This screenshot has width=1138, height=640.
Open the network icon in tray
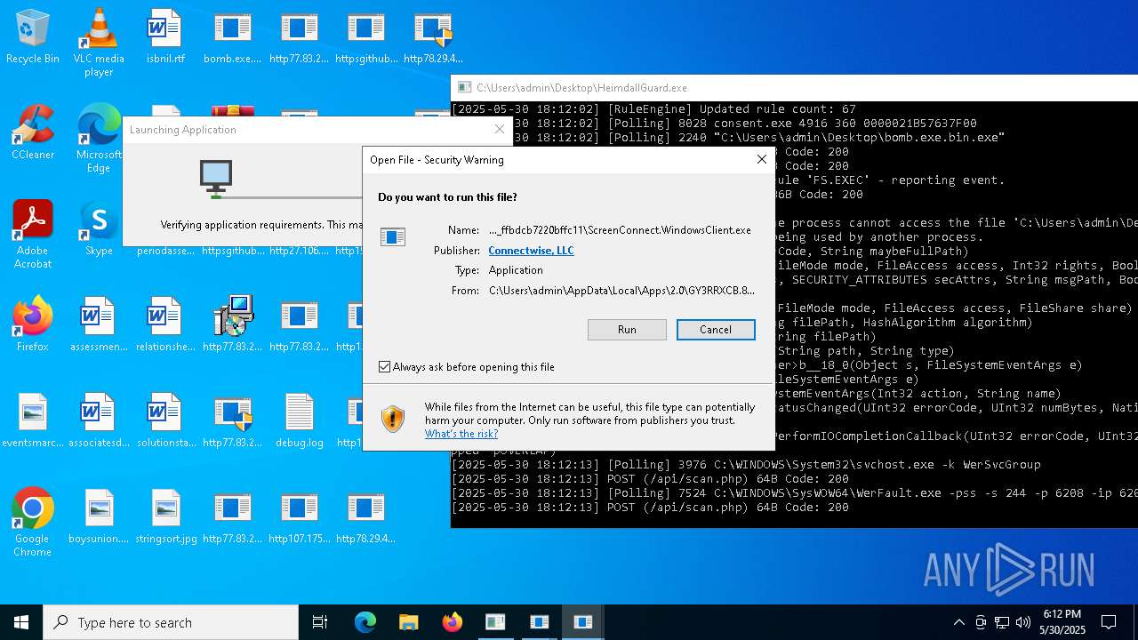point(1002,622)
